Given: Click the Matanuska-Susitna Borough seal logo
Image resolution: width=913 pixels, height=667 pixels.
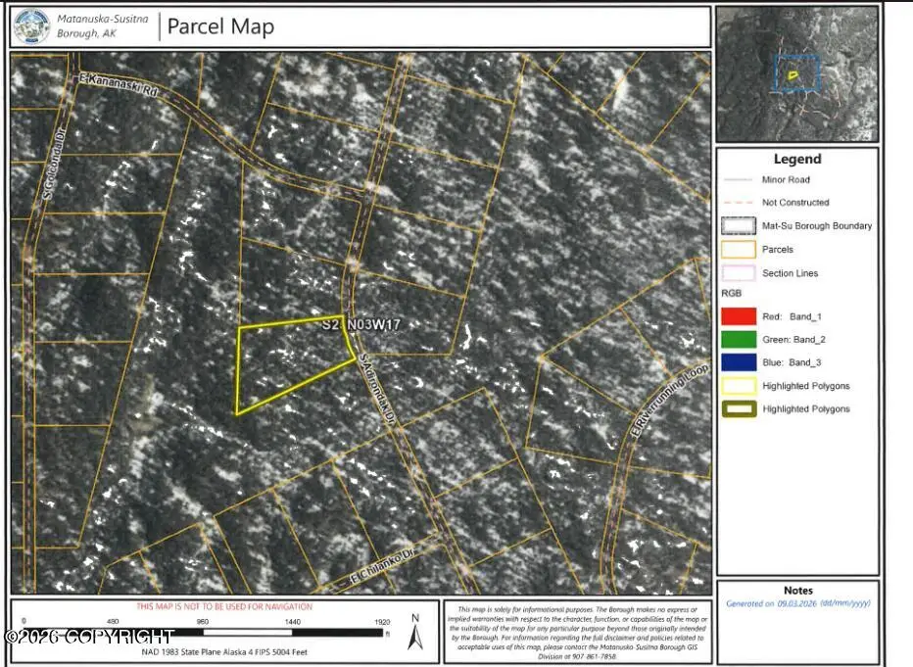Looking at the screenshot, I should tap(31, 26).
